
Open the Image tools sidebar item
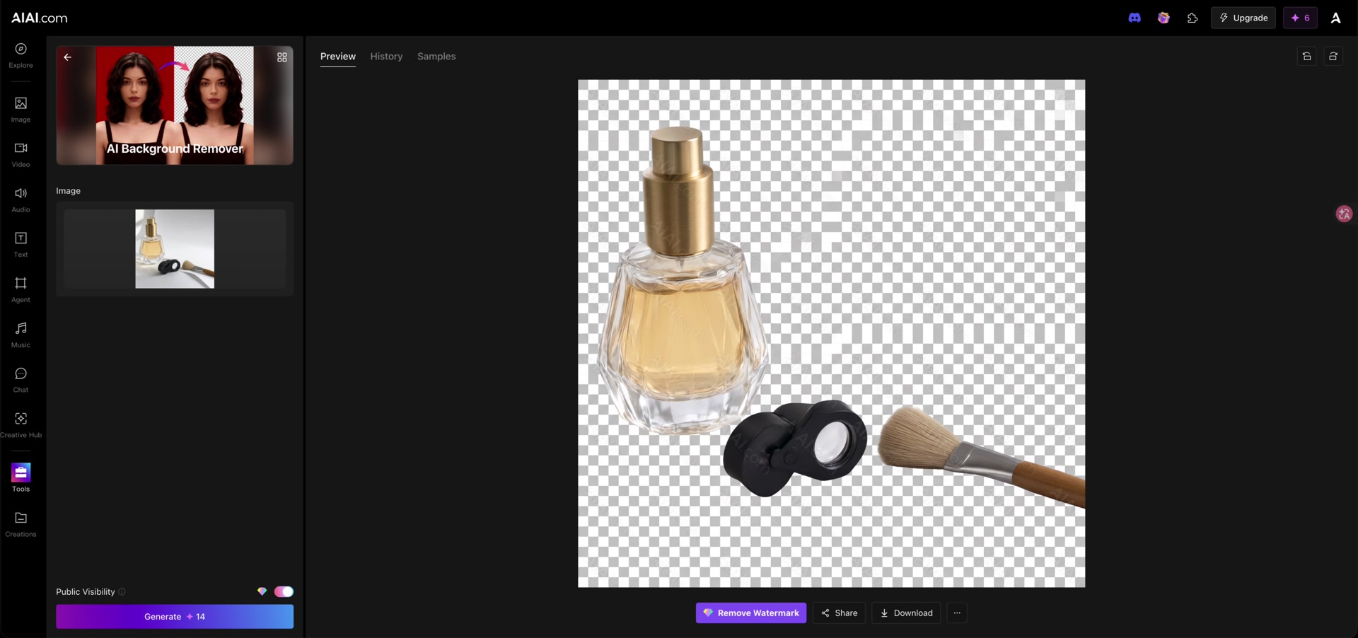(x=21, y=110)
